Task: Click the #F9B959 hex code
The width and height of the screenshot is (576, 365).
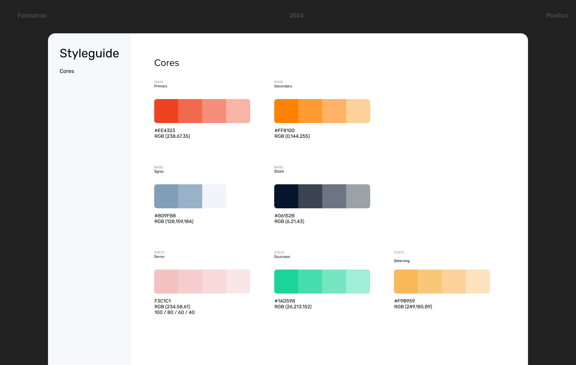Action: point(404,301)
